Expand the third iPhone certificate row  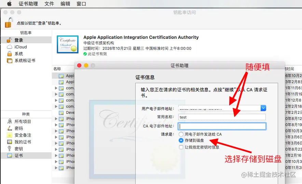[x=56, y=131]
